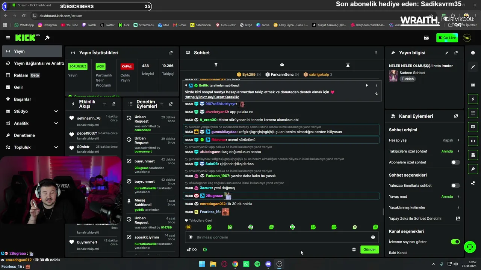Screen dimensions: 481x270
Task: Open Reklam Beta sidebar item
Action: 32,75
